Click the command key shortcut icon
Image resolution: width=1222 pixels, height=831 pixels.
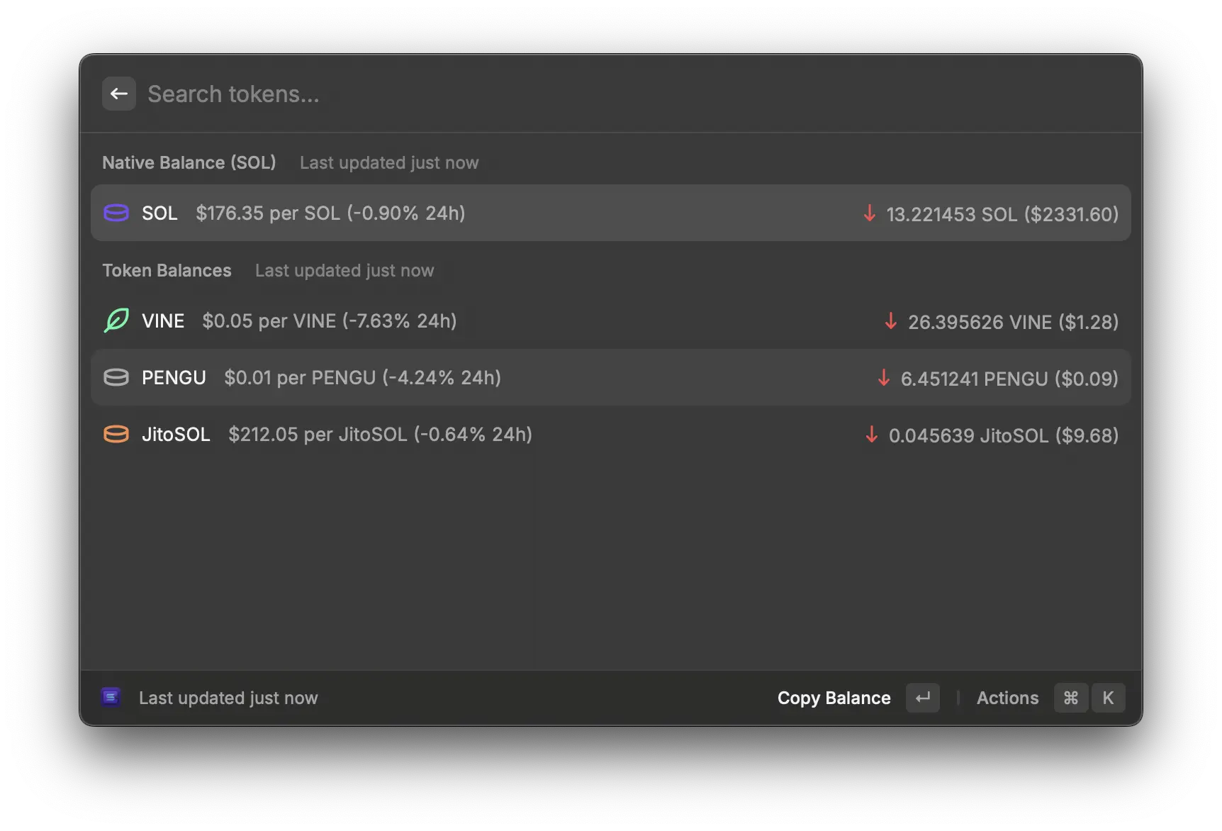click(x=1070, y=698)
